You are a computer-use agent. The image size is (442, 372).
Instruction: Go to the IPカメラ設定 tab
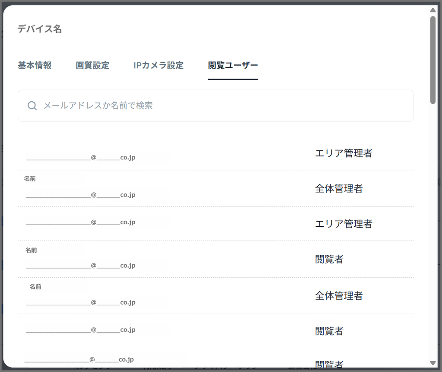point(158,66)
